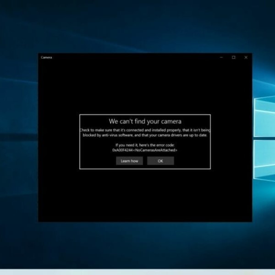Dismiss the error with OK
This screenshot has width=275, height=275.
160,161
